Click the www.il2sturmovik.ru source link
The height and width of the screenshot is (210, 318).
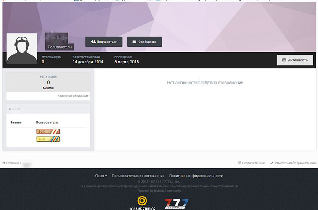point(224,186)
